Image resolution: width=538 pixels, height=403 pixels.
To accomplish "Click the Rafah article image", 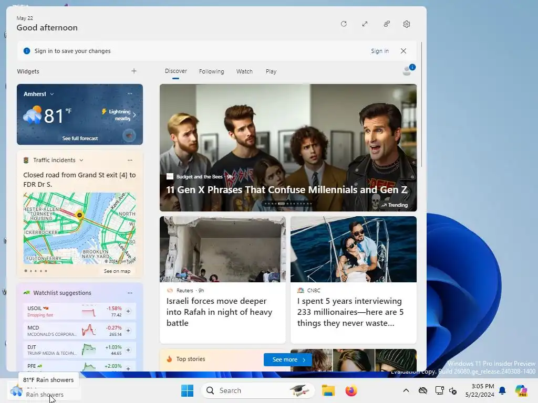I will (222, 249).
